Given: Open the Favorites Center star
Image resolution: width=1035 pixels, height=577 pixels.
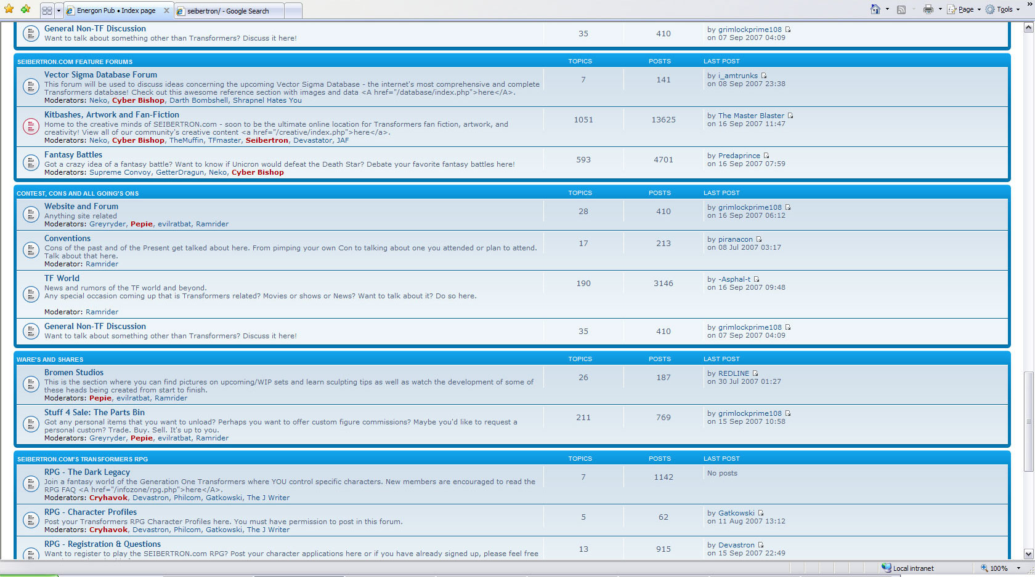Looking at the screenshot, I should point(9,9).
